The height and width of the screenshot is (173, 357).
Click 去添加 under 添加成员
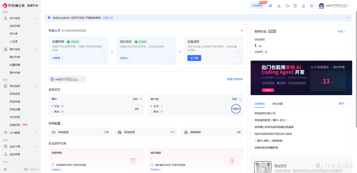click(125, 58)
